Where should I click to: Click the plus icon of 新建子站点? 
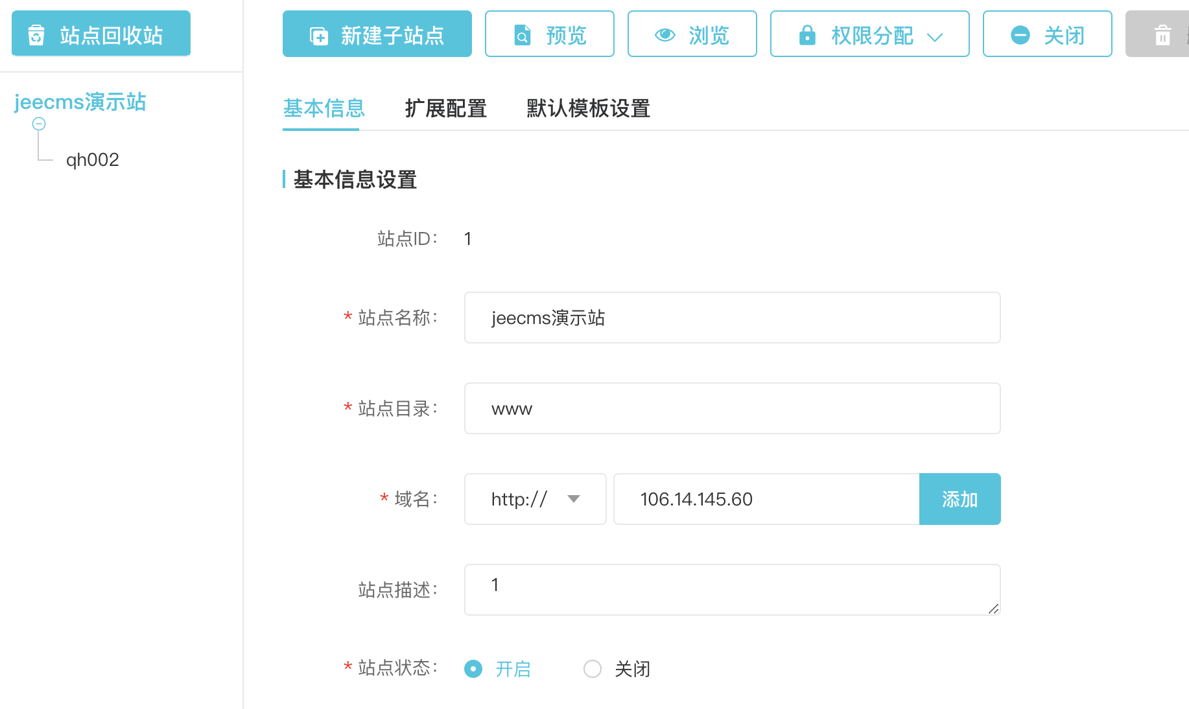tap(319, 36)
